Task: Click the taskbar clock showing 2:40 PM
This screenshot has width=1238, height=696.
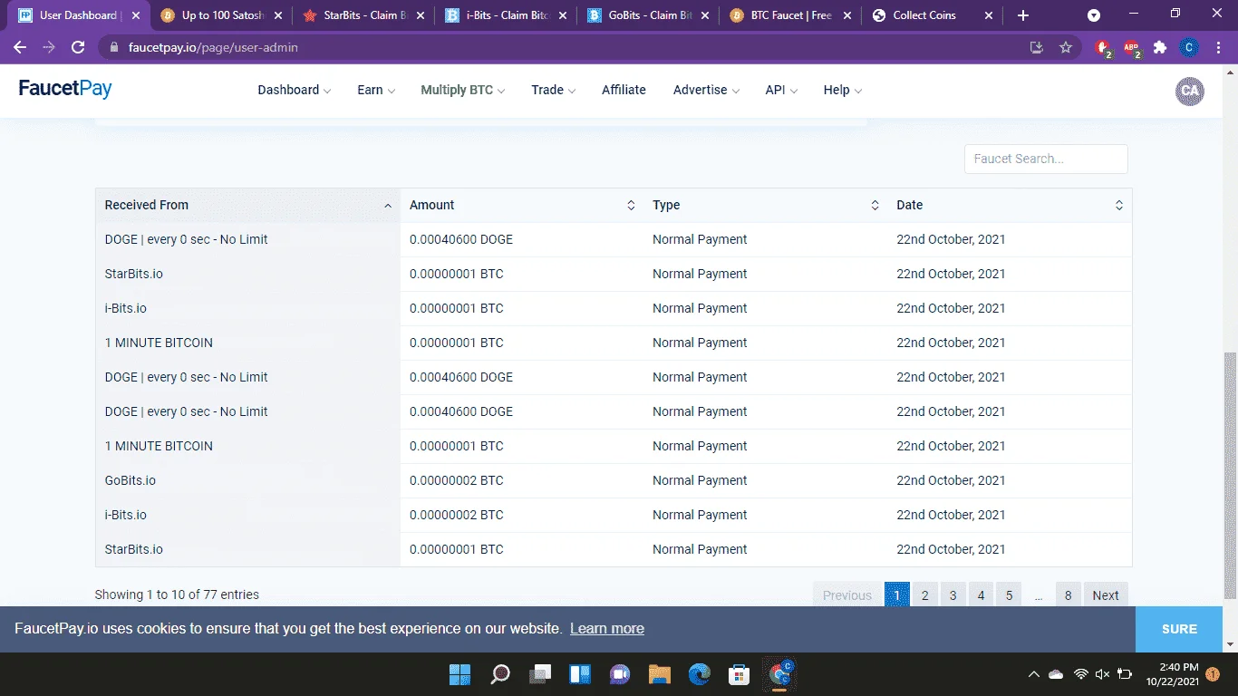Action: 1172,673
